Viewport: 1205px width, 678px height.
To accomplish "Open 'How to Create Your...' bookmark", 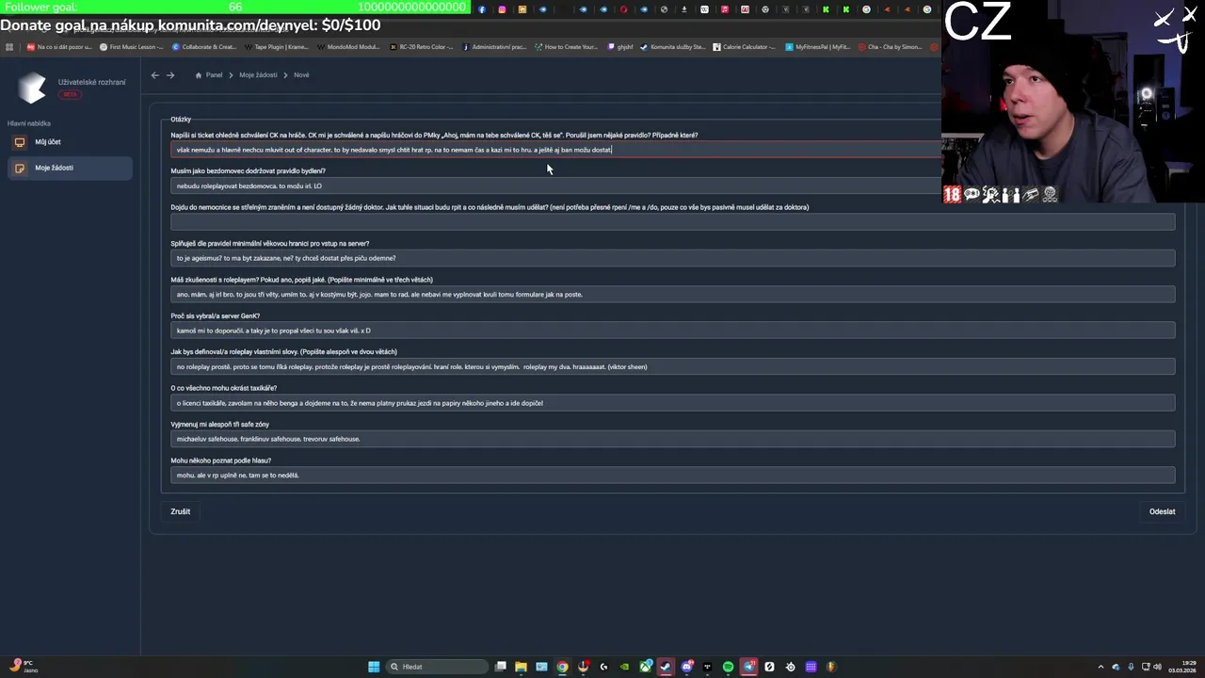I will coord(566,47).
